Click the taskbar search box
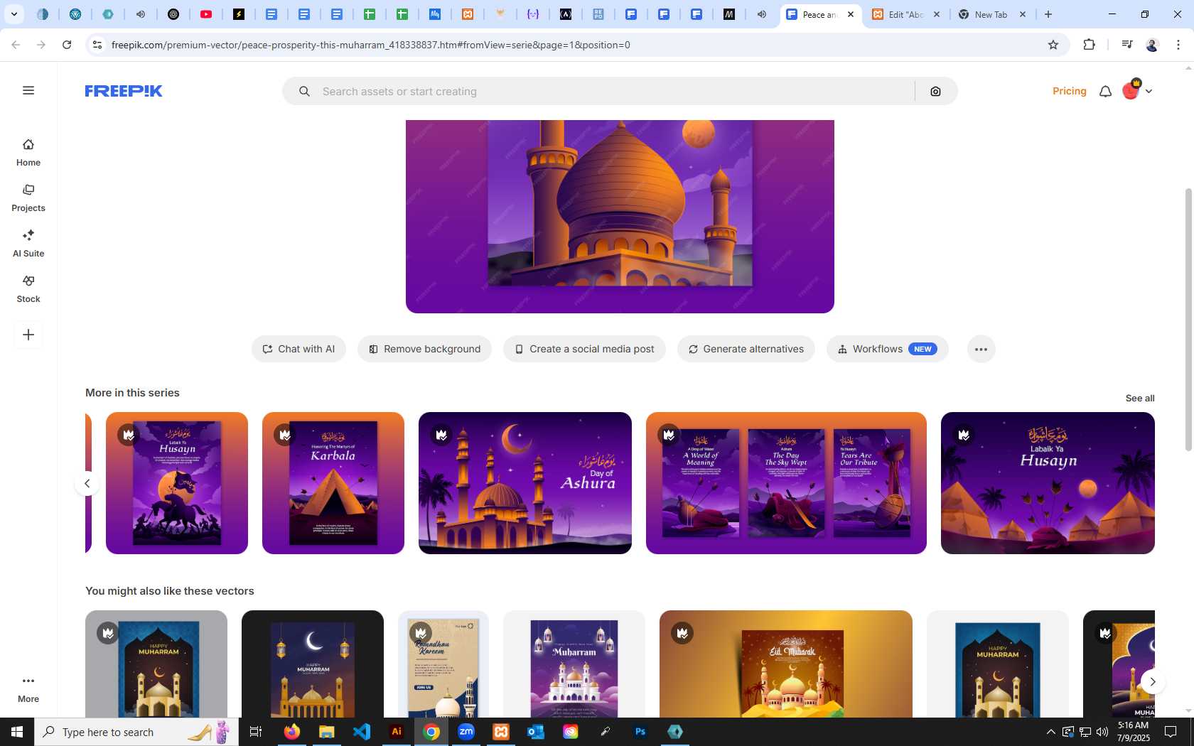This screenshot has width=1194, height=746. click(x=136, y=732)
